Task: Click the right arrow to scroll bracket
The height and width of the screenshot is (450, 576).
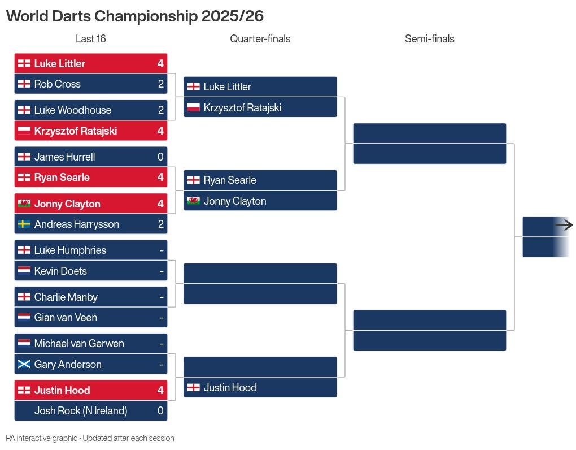Action: tap(564, 226)
